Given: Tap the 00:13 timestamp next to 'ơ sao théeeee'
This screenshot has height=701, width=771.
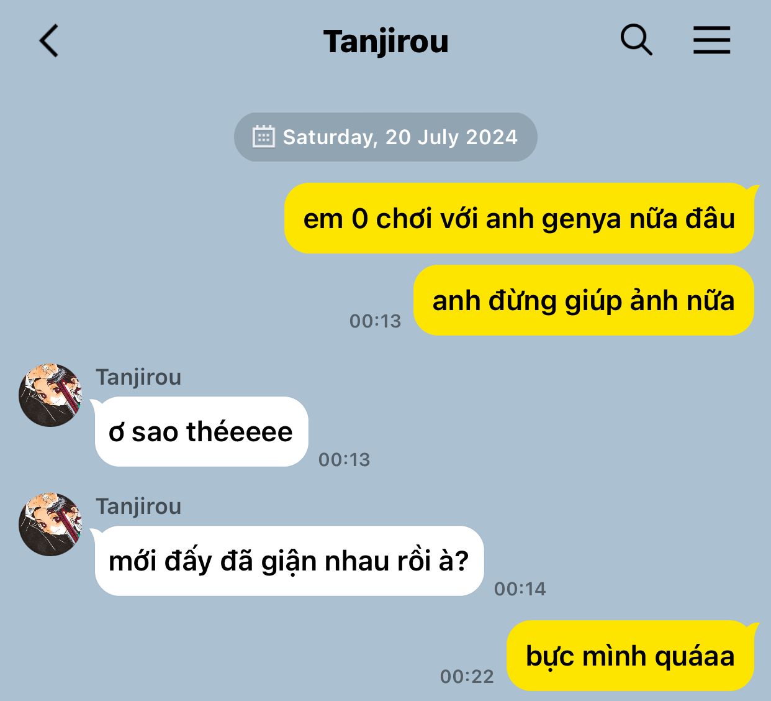Looking at the screenshot, I should 345,460.
